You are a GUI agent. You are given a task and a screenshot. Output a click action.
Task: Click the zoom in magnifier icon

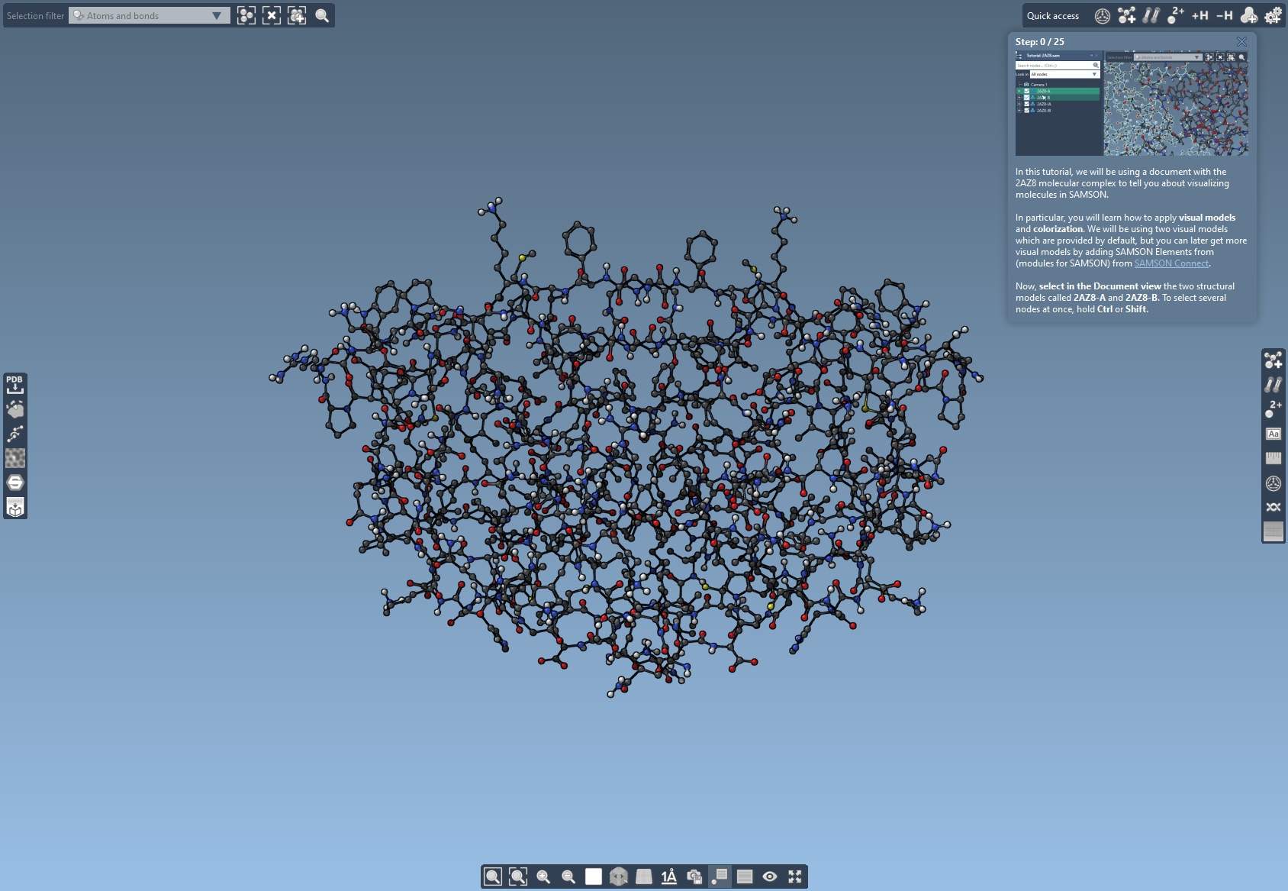pyautogui.click(x=543, y=876)
